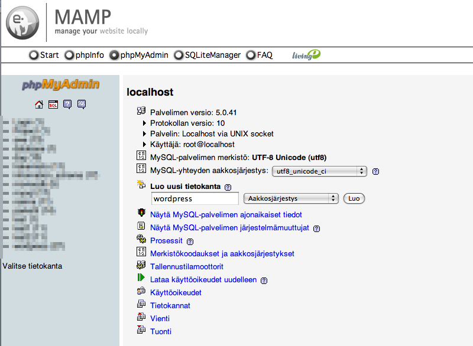Open the Vienti export link
473x346 pixels.
(160, 318)
